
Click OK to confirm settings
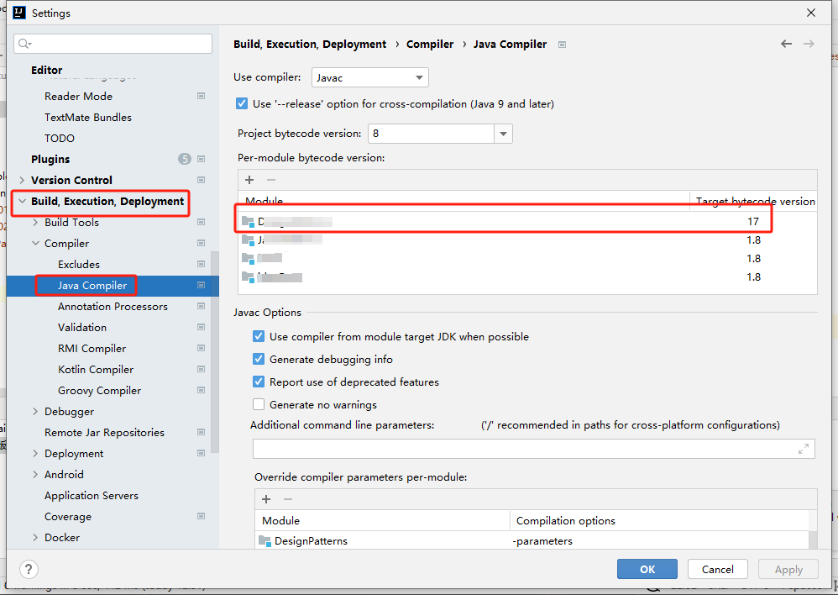[647, 569]
